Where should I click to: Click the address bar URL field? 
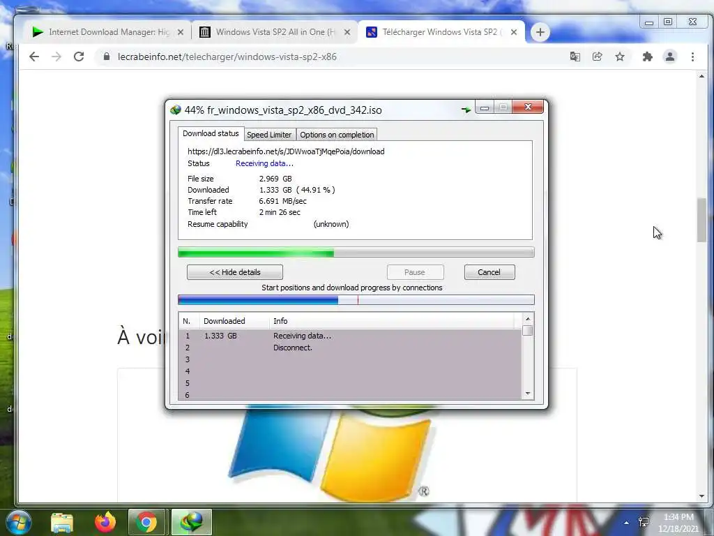227,57
